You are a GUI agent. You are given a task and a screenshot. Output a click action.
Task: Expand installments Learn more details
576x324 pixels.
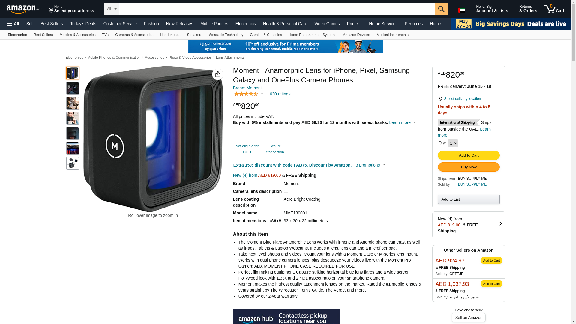point(402,122)
